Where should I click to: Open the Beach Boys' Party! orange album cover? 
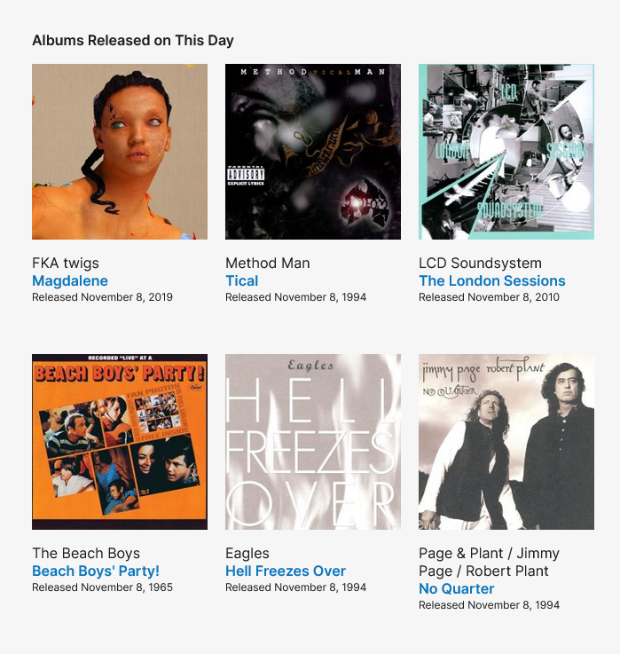pos(120,442)
